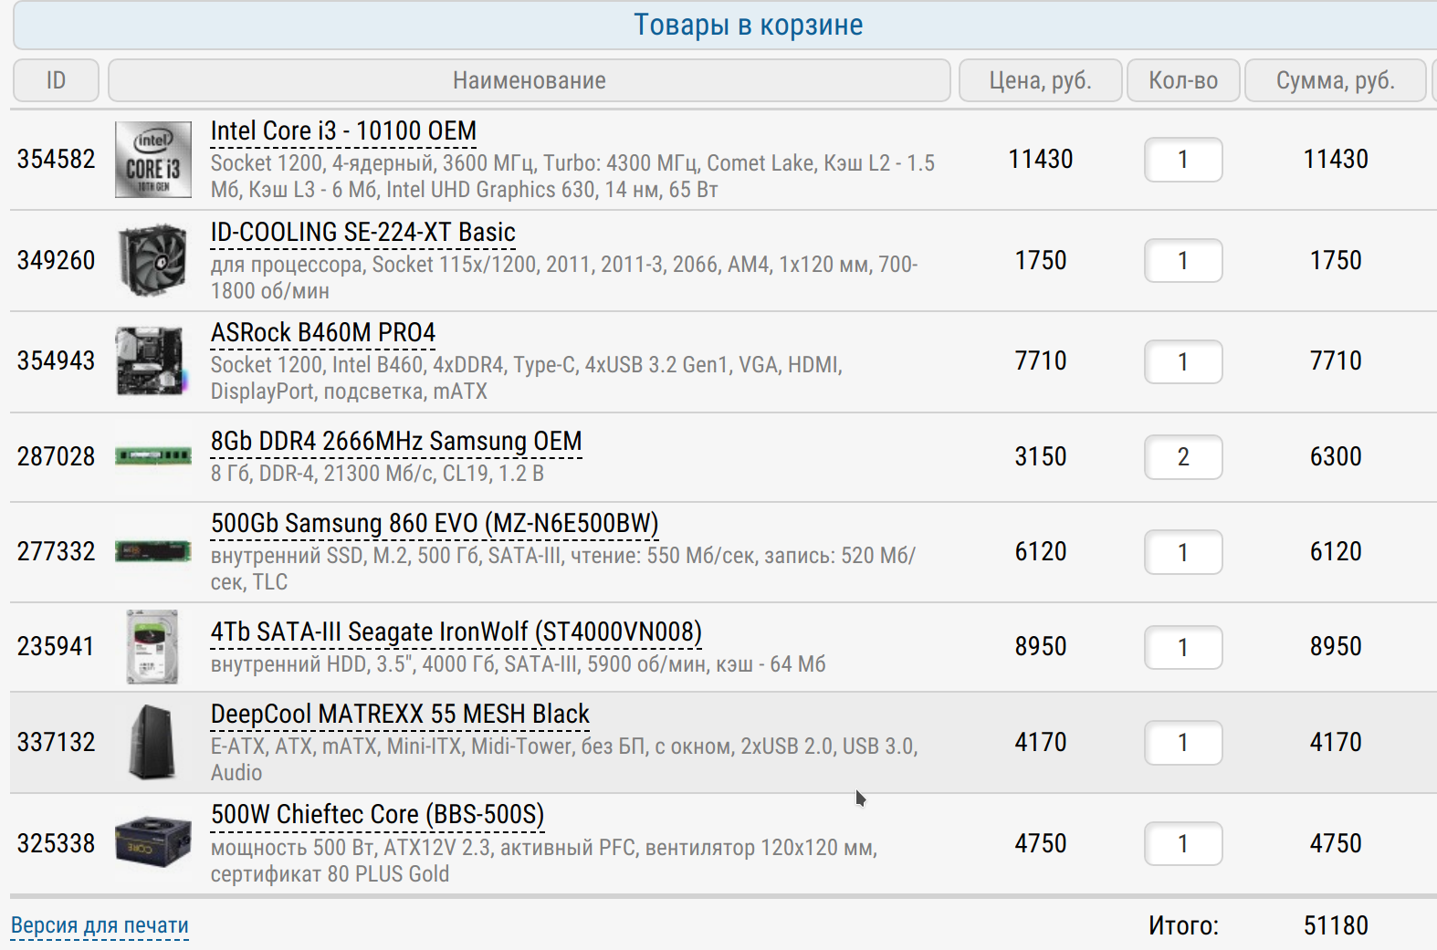Open the ASRock motherboard product thumbnail

[x=152, y=361]
